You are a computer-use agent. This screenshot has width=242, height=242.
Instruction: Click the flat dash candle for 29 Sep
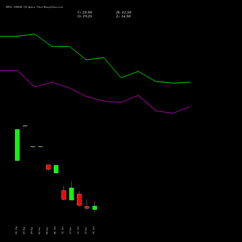coord(33,147)
